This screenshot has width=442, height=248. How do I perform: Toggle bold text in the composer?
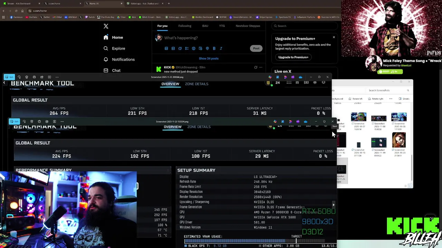[x=214, y=49]
